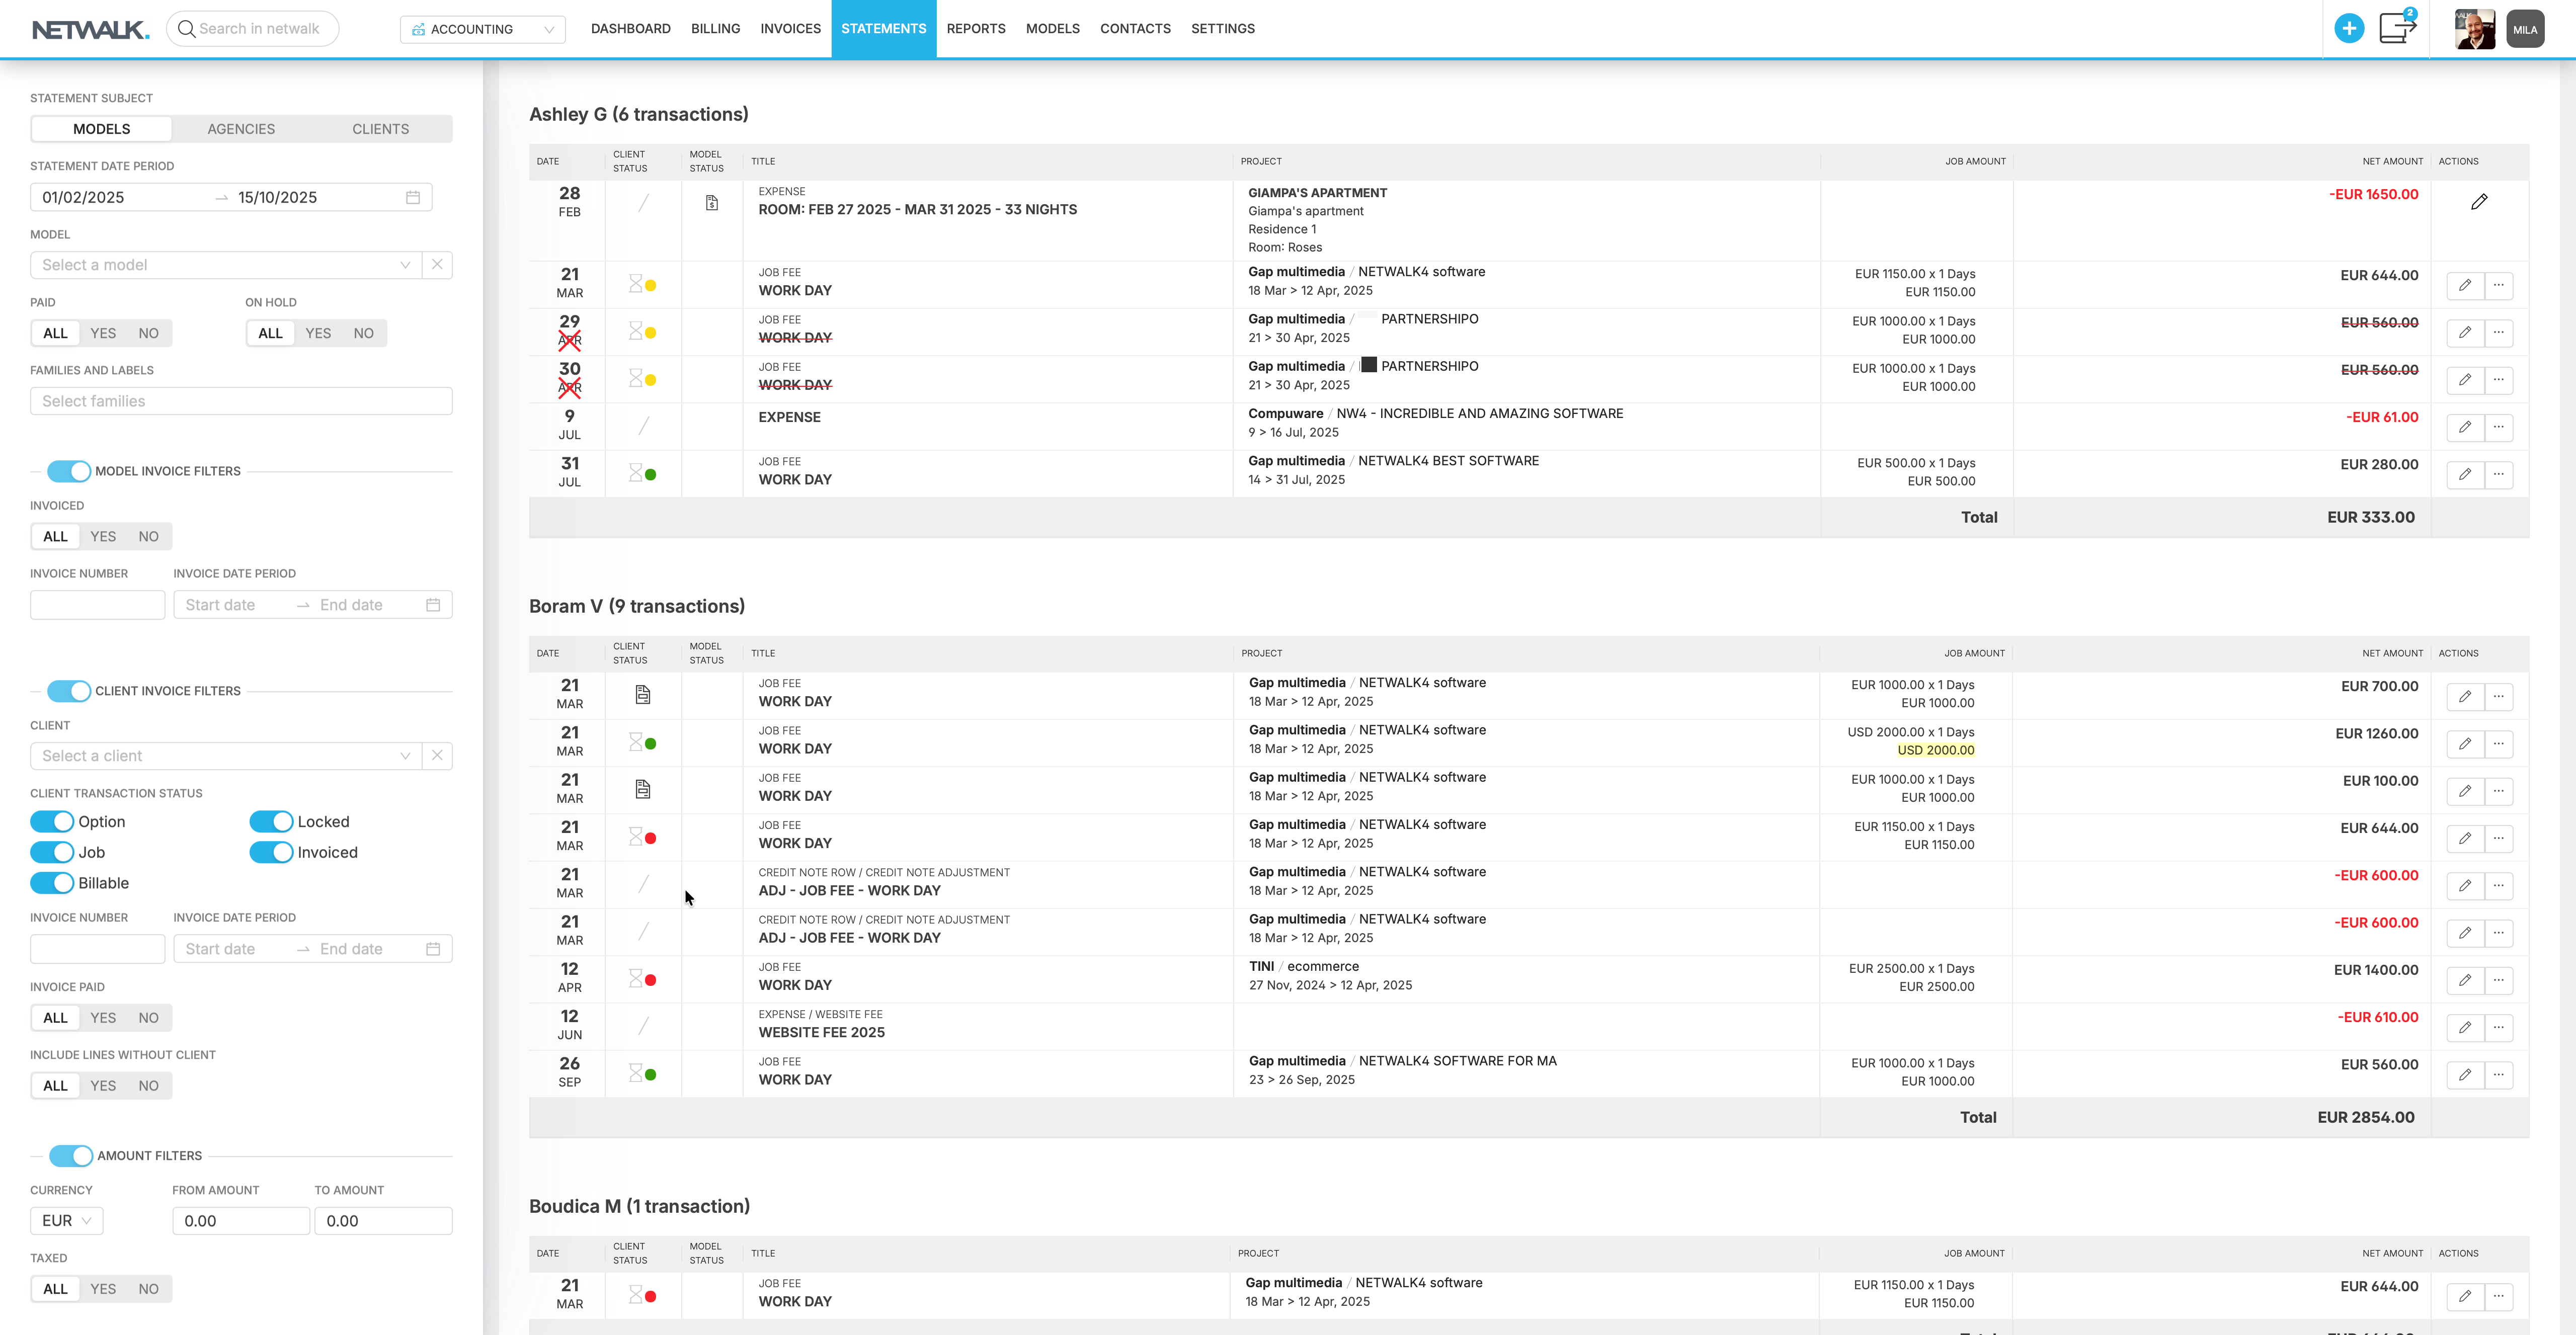Open calendar icon in statement date period
The width and height of the screenshot is (2576, 1335).
click(413, 197)
